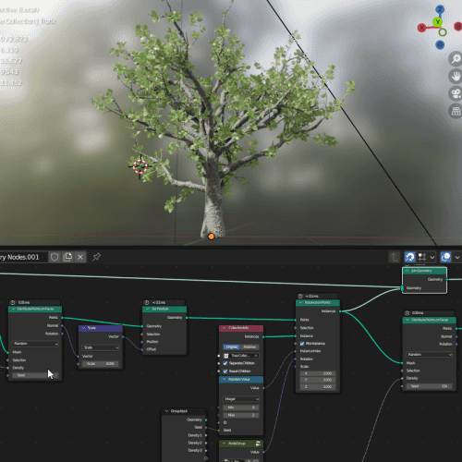
Task: Duplicate node tree with new copy icon
Action: point(67,257)
